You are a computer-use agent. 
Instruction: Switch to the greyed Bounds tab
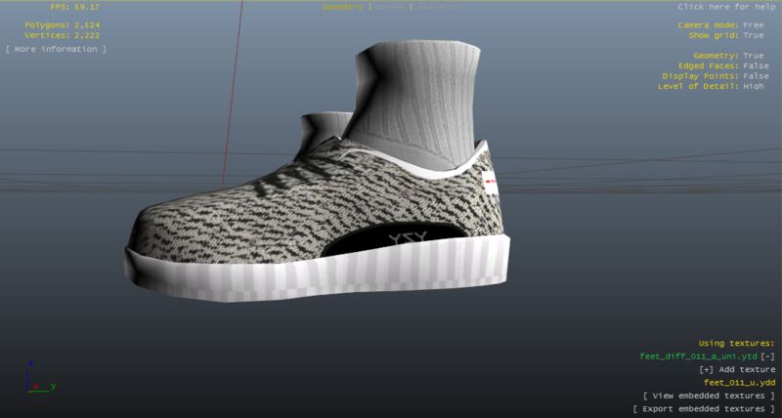(x=390, y=7)
